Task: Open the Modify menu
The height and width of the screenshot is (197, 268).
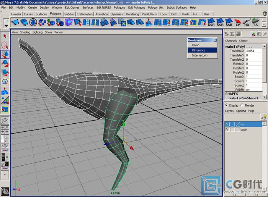Action: tap(21, 8)
